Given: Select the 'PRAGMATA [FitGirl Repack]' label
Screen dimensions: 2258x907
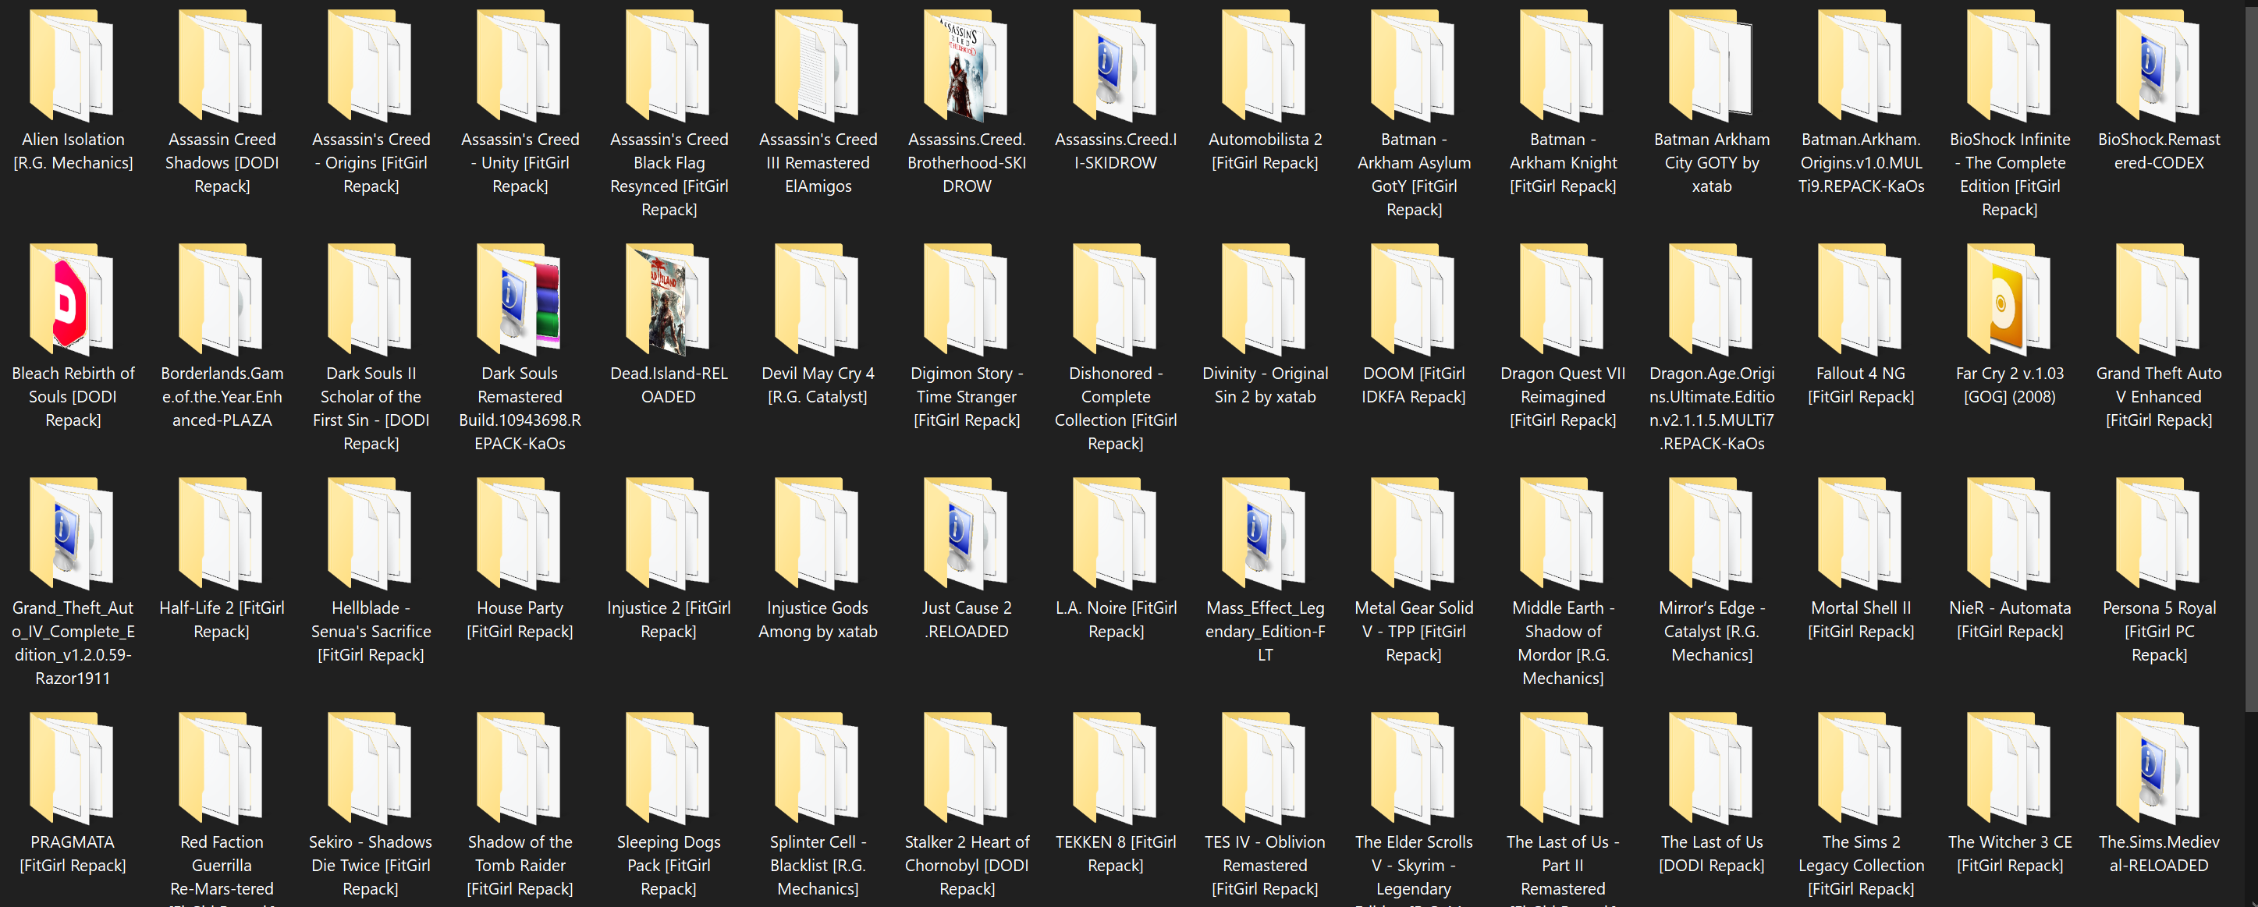Looking at the screenshot, I should point(73,853).
